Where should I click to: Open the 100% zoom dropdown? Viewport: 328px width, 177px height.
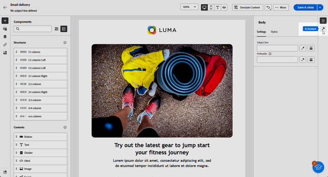(189, 7)
